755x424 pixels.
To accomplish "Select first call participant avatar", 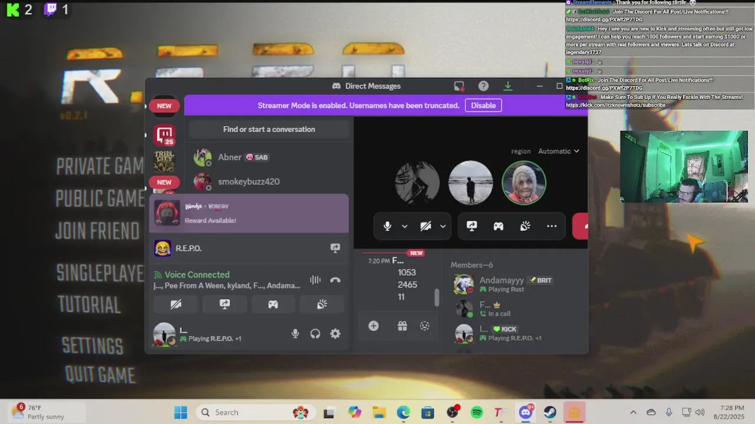I will coord(417,183).
